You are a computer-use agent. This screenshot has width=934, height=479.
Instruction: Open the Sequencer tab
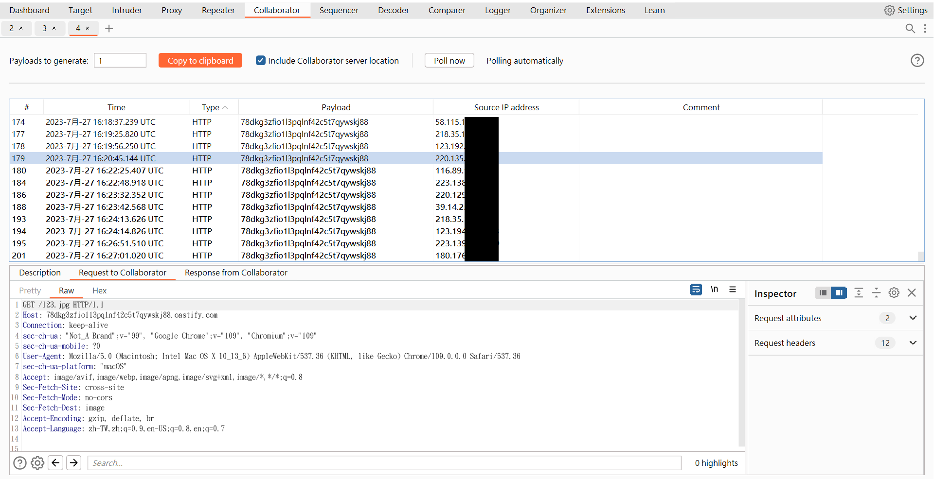tap(339, 10)
